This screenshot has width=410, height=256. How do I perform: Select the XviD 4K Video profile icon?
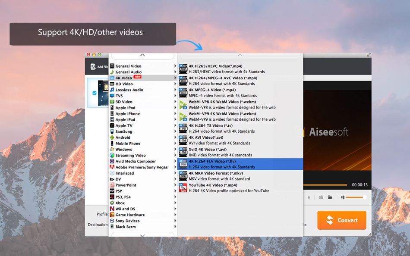click(183, 152)
